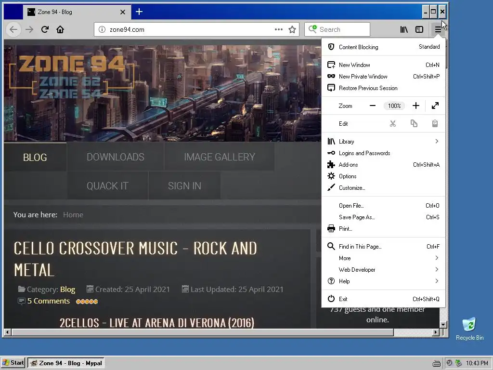Open a new tab with plus button

click(x=139, y=12)
